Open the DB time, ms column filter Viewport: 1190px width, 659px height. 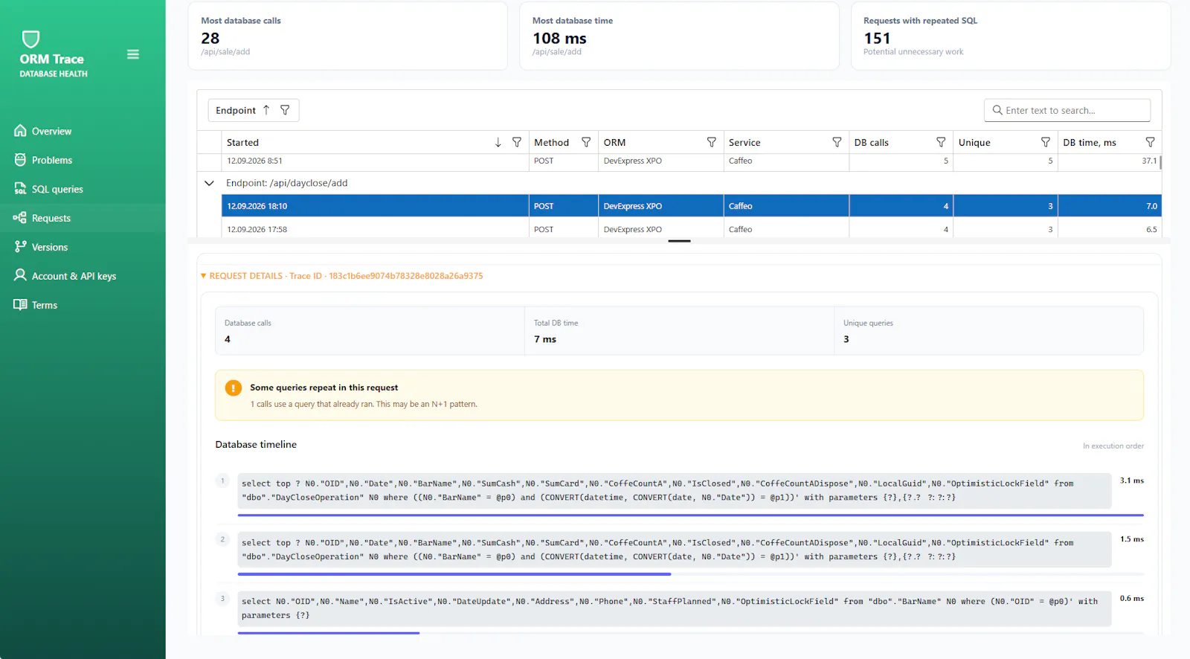click(1151, 142)
